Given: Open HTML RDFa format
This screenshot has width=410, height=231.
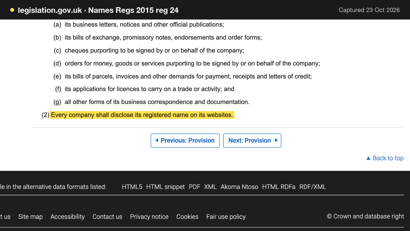Looking at the screenshot, I should pyautogui.click(x=279, y=187).
